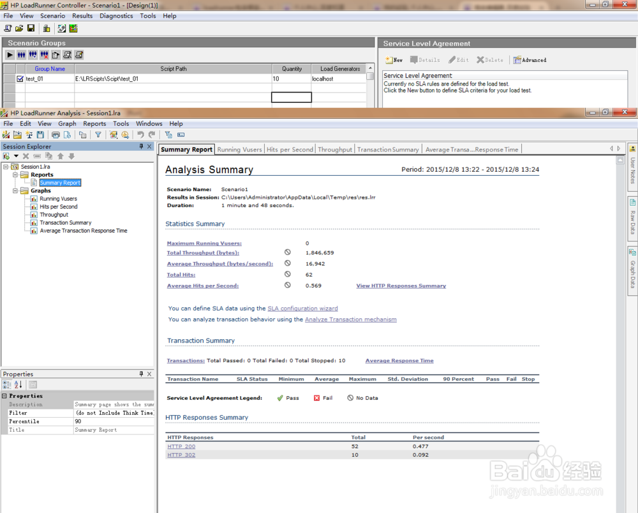Launch Analysis results icon in Controller toolbar
Image resolution: width=638 pixels, height=513 pixels.
click(x=73, y=28)
